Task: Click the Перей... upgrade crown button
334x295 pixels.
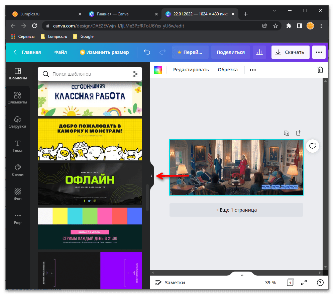Action: [x=190, y=52]
